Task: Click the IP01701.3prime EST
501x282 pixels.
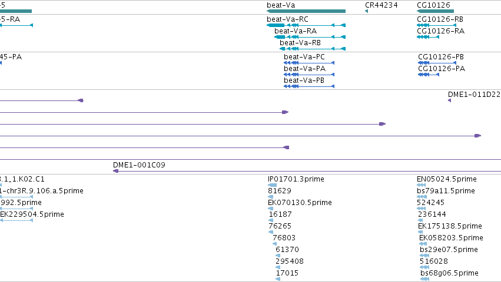Action: pyautogui.click(x=272, y=185)
